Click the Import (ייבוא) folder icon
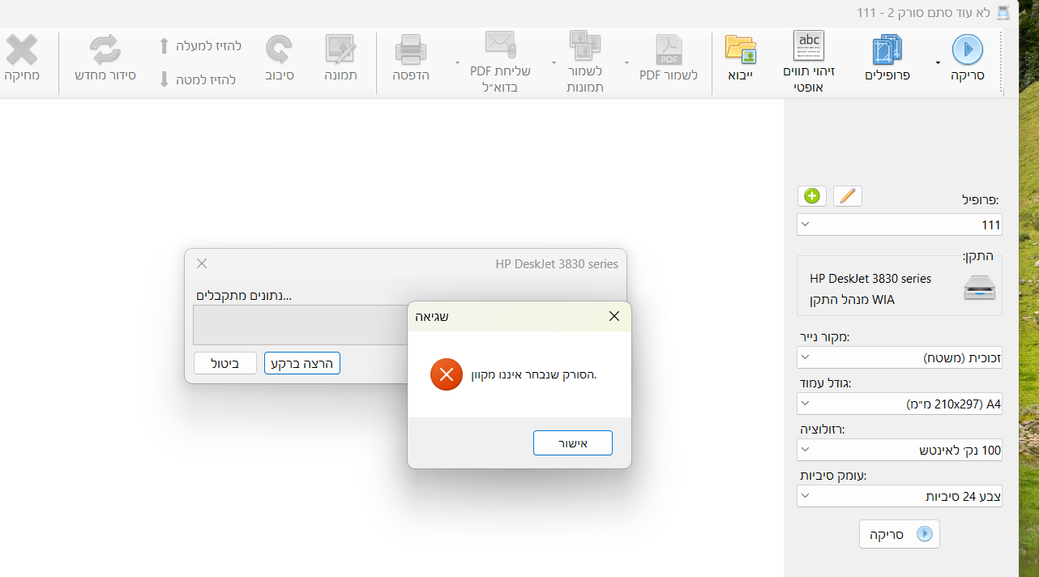This screenshot has height=577, width=1039. pyautogui.click(x=741, y=50)
